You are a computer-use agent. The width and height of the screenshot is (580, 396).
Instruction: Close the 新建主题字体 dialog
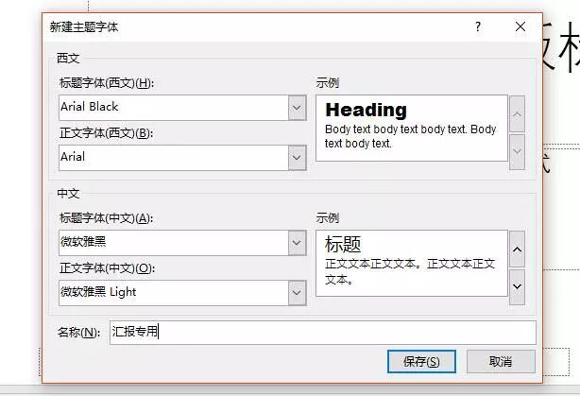pos(520,26)
